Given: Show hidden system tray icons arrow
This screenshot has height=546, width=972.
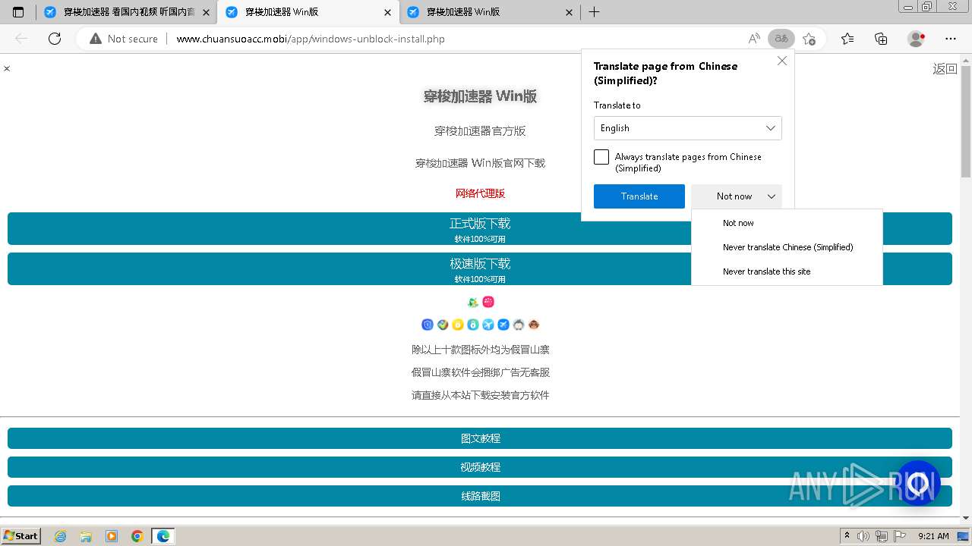Looking at the screenshot, I should coord(847,536).
